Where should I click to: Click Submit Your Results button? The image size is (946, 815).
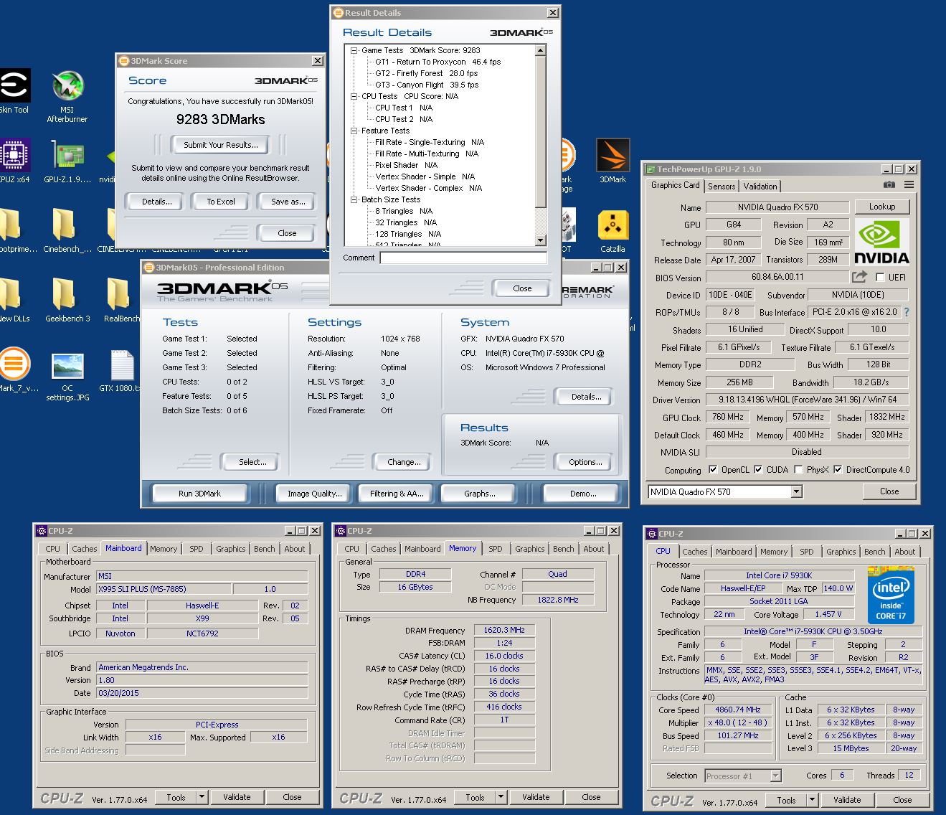[x=220, y=145]
